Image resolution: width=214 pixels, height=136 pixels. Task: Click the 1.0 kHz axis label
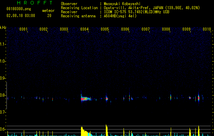3,61
